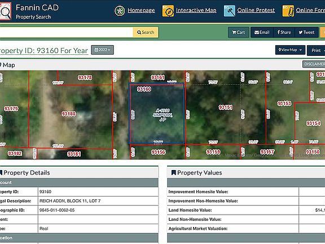Click the Online Forms paperclip icon

(x=288, y=11)
